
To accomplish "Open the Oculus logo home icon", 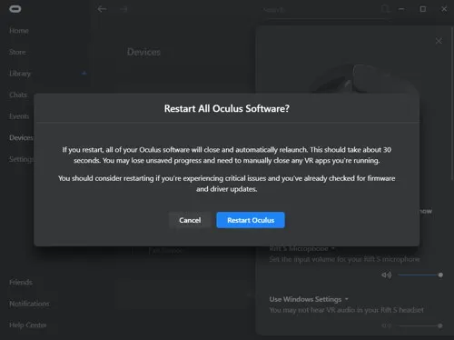I will pos(15,9).
